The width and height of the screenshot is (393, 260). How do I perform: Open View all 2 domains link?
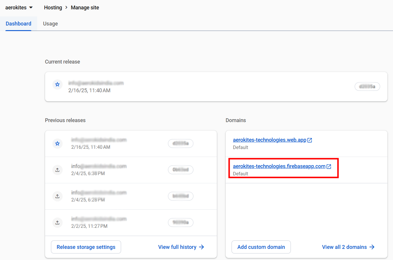pyautogui.click(x=348, y=247)
